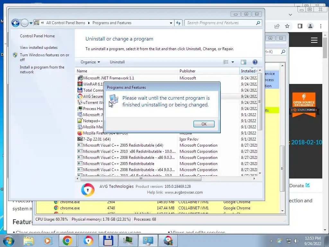This screenshot has width=329, height=247.
Task: Select Mozilla Firefox icon in the list
Action: pos(80,133)
